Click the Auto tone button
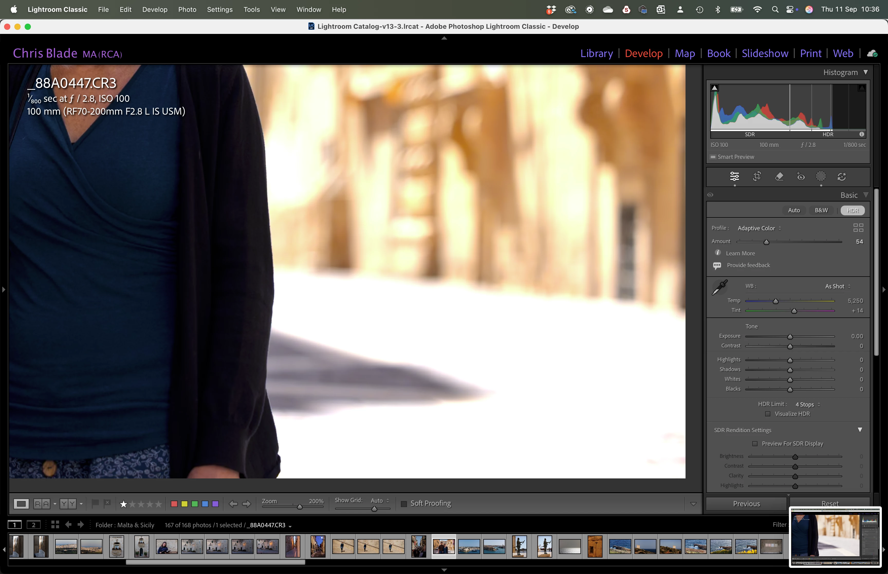 (794, 210)
